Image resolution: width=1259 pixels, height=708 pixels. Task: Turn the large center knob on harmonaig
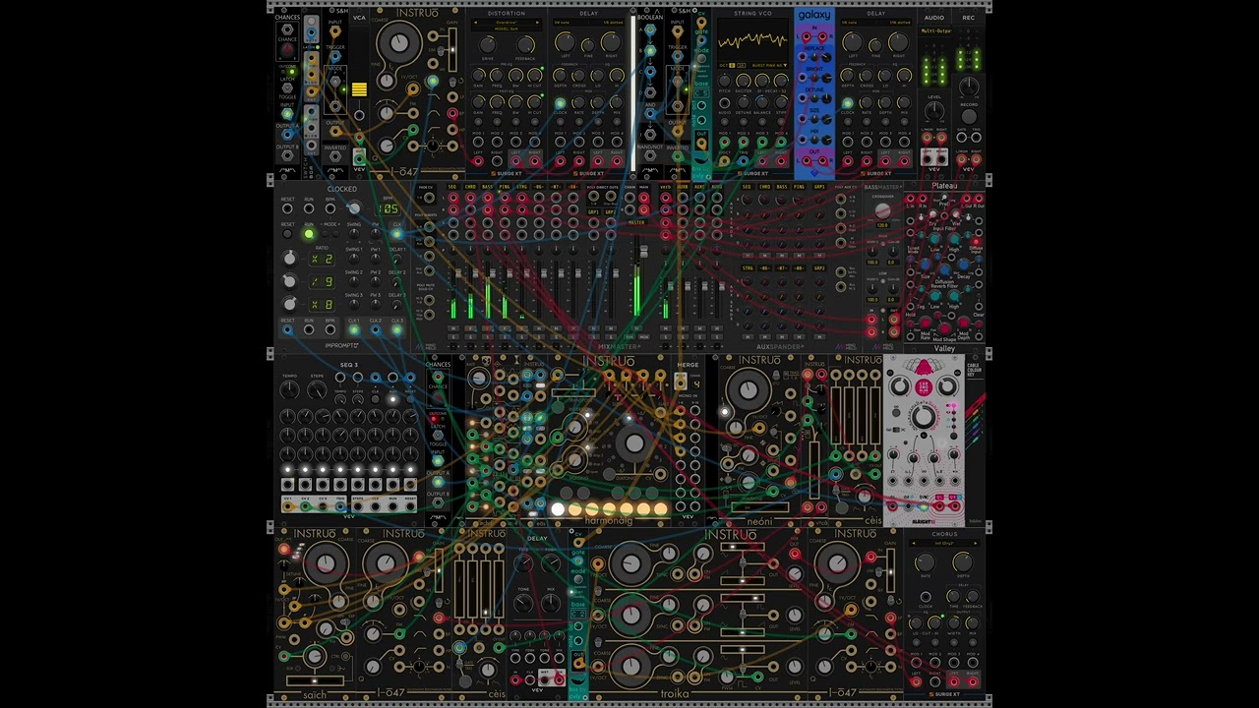tap(634, 444)
